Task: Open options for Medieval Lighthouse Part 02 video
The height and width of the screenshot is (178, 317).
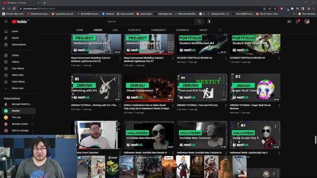Action: point(120,58)
